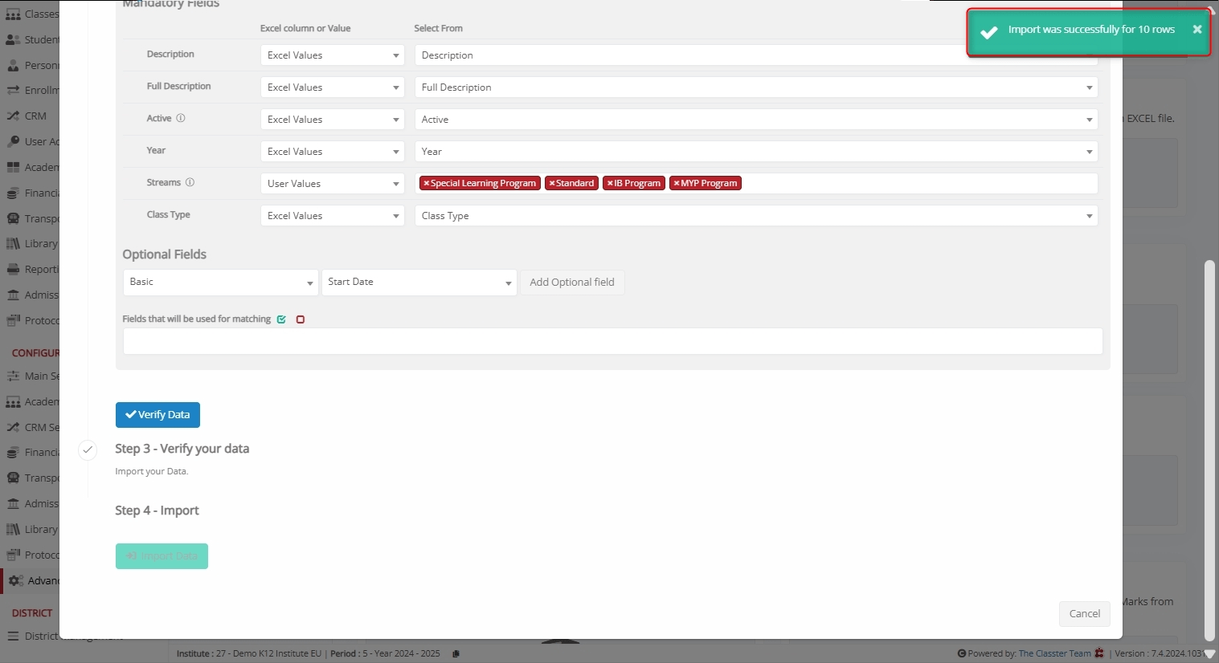This screenshot has width=1219, height=663.
Task: Expand the Start Date optional field dropdown
Action: [x=419, y=283]
